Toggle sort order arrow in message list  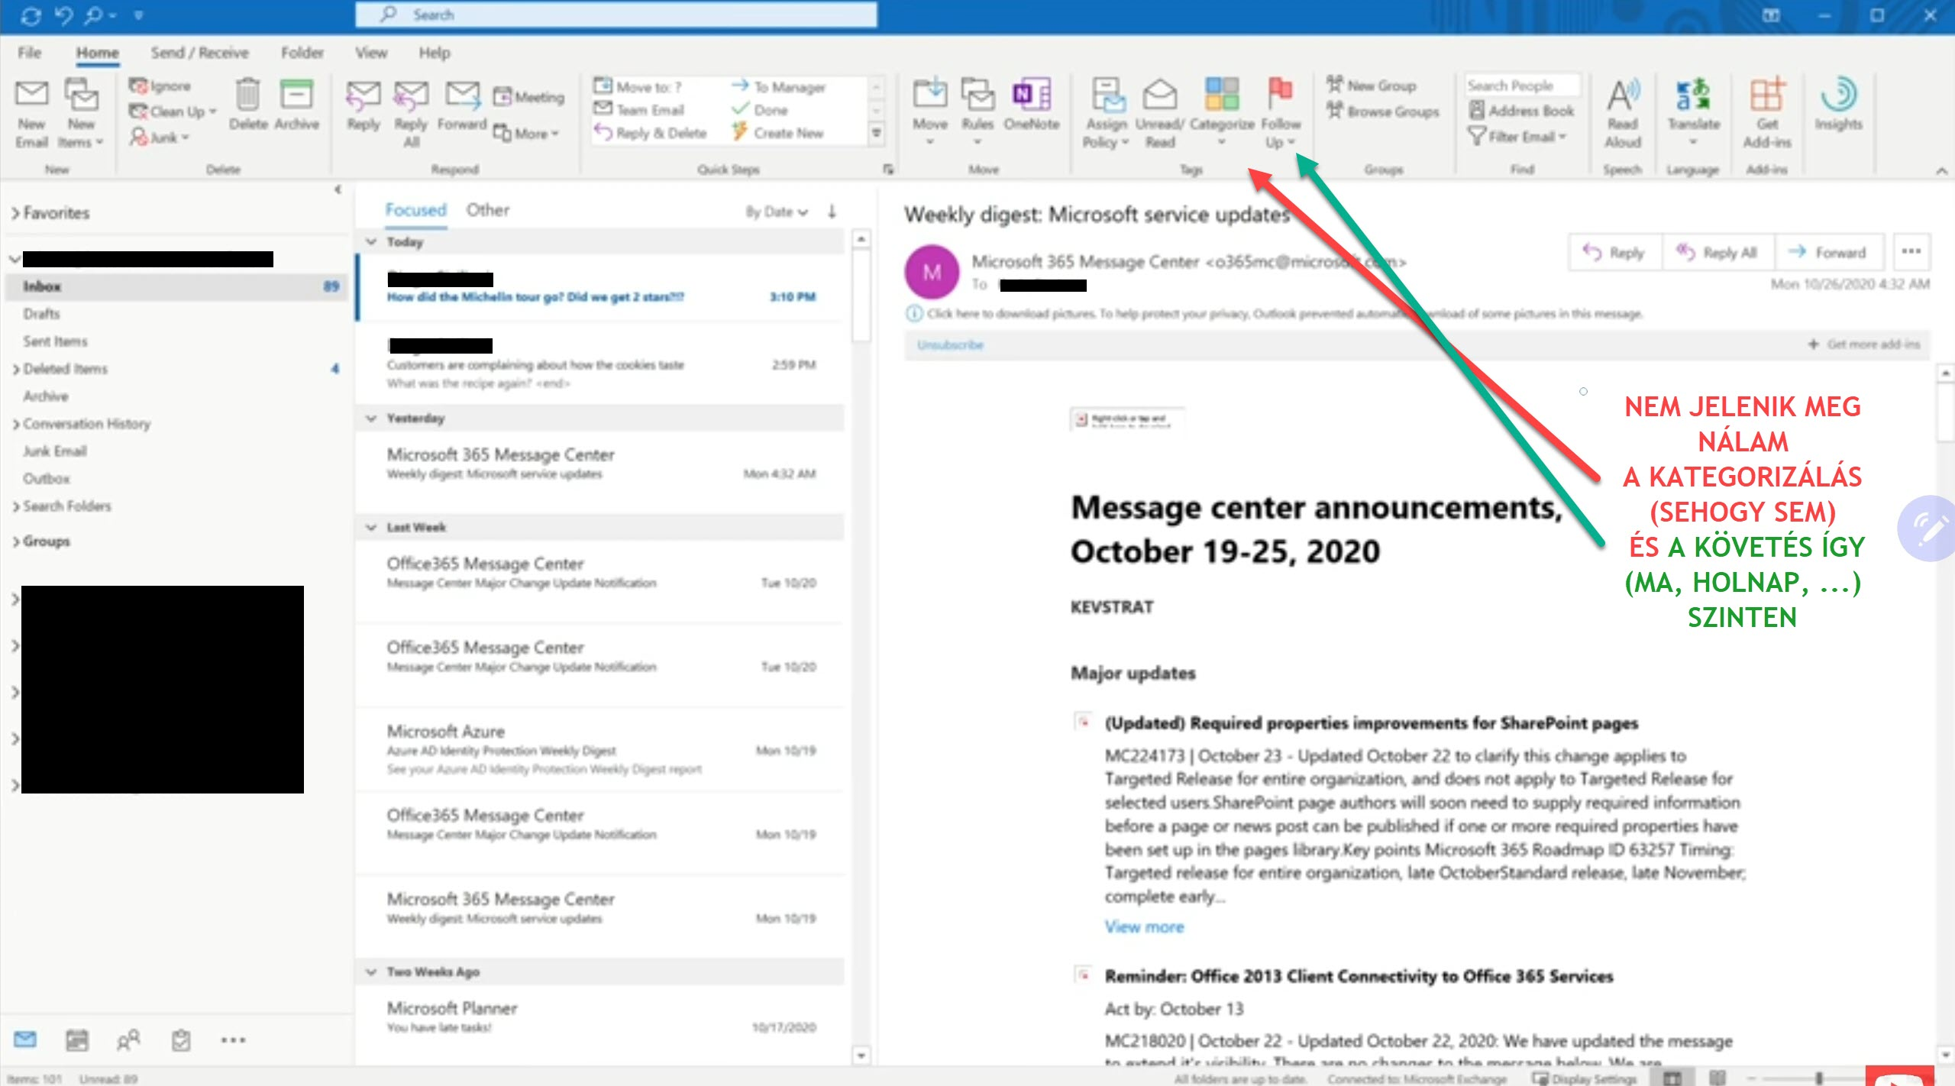click(832, 212)
